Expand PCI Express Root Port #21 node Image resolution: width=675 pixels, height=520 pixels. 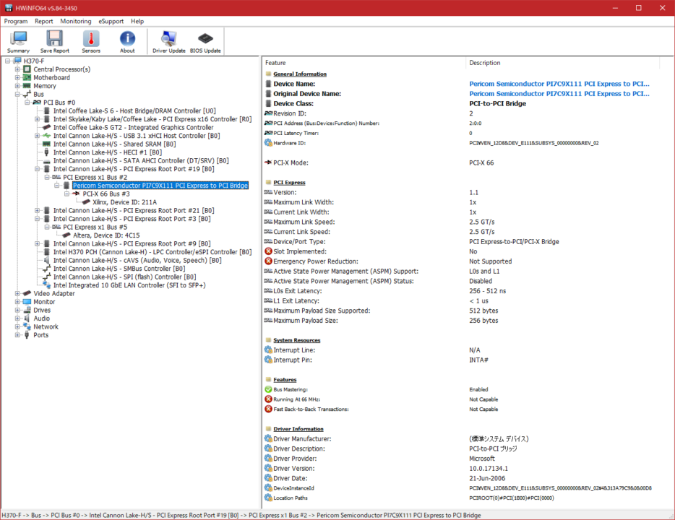tap(37, 210)
